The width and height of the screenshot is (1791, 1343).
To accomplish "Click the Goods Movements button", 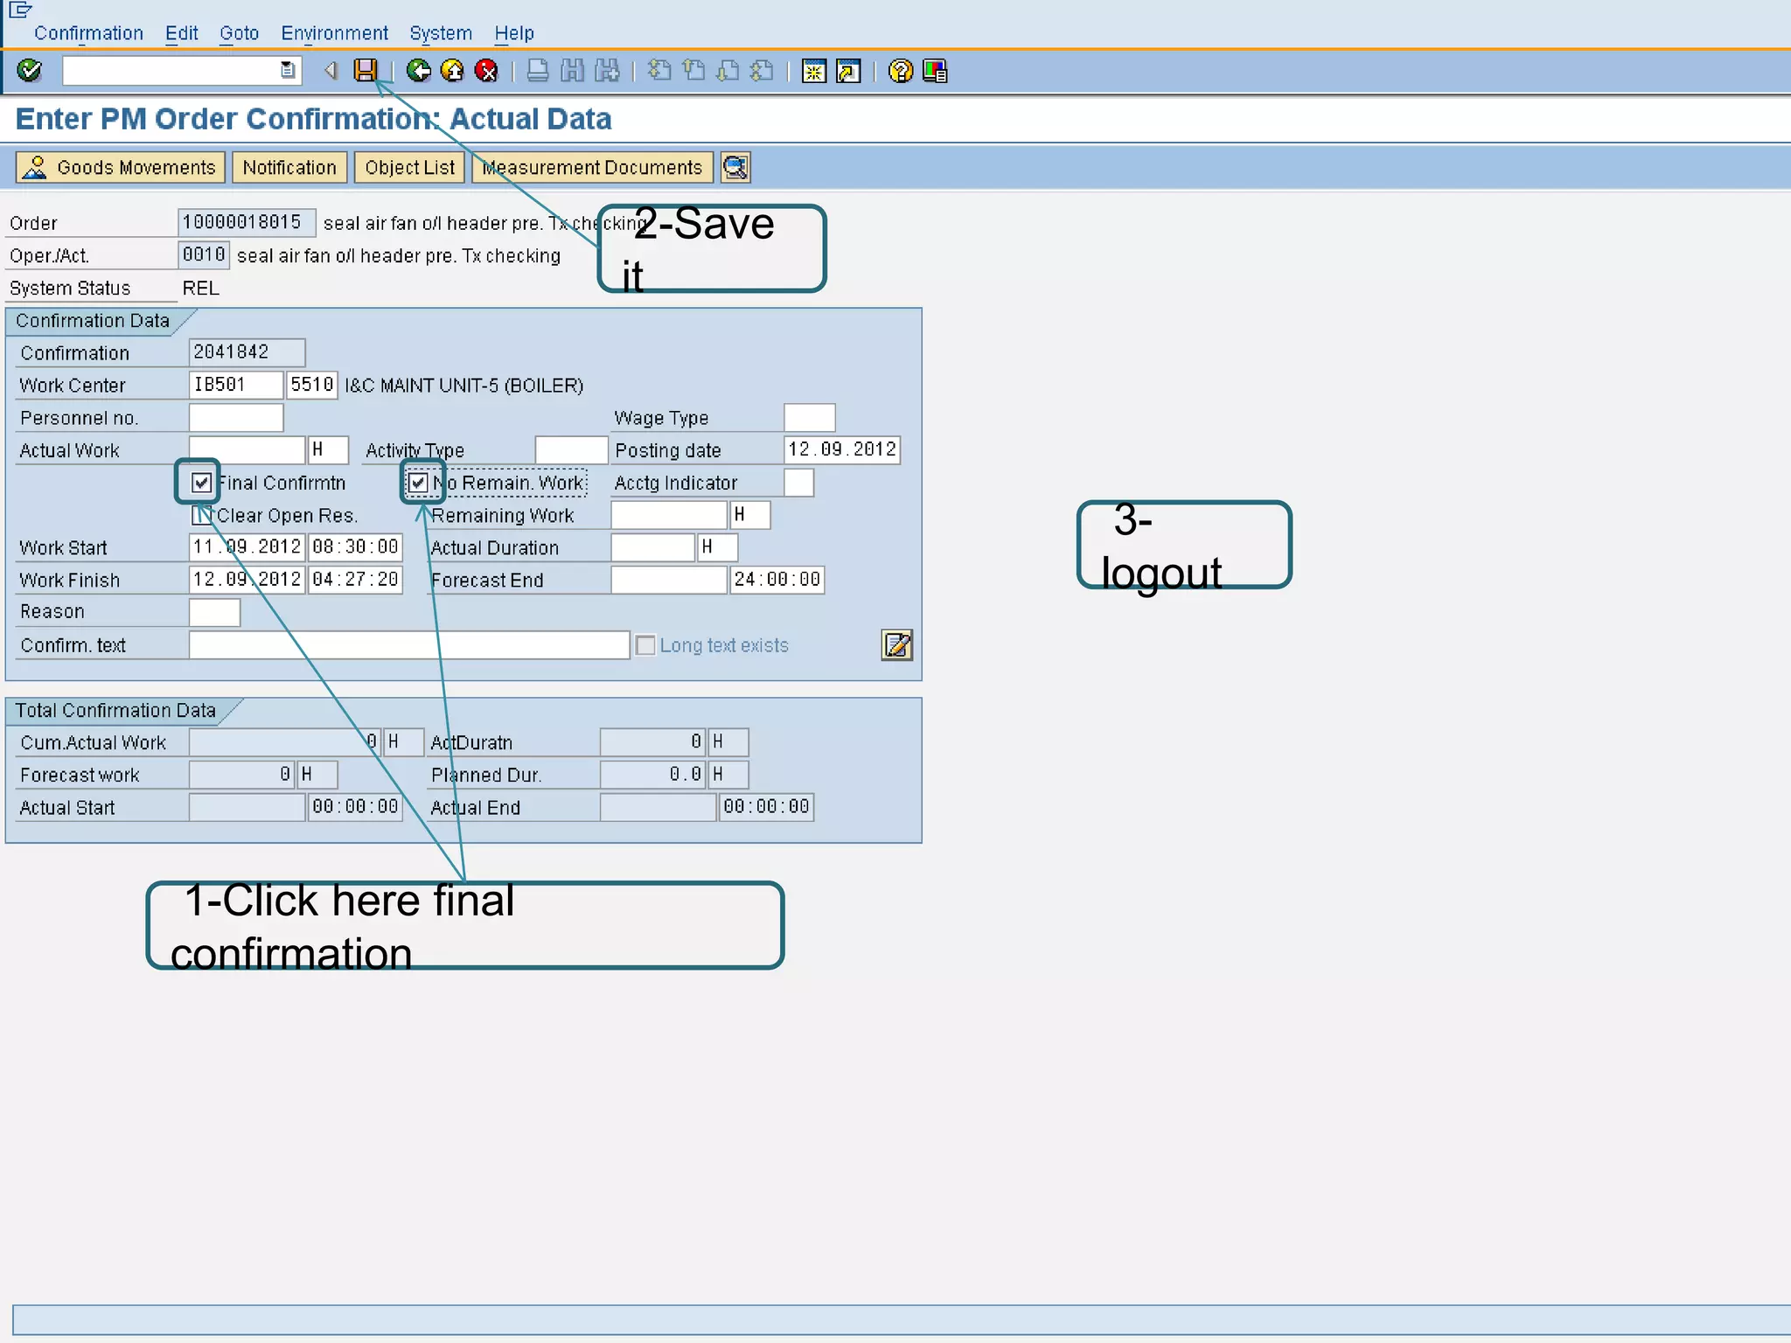I will [121, 167].
